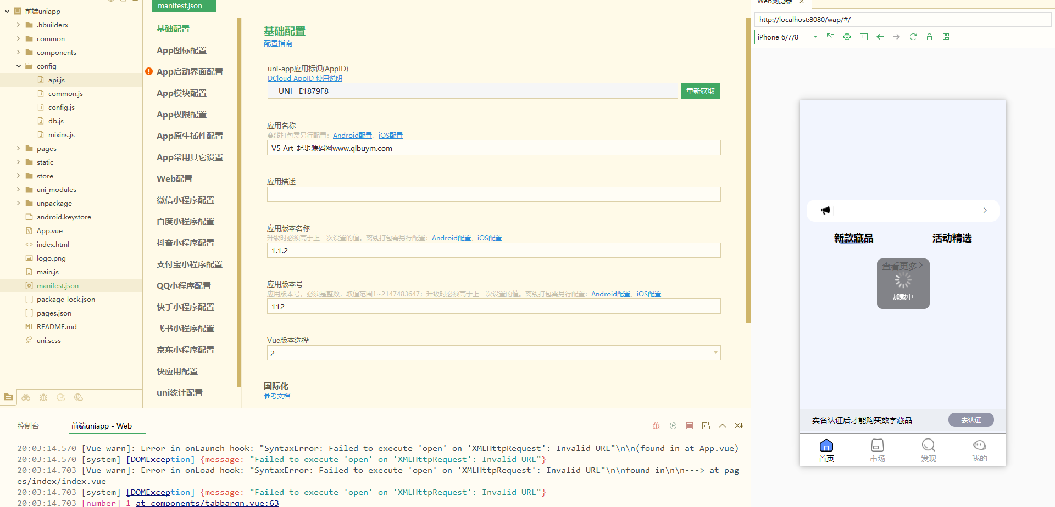Screen dimensions: 1055x507
Task: Expand the pages folder
Action: coord(19,149)
